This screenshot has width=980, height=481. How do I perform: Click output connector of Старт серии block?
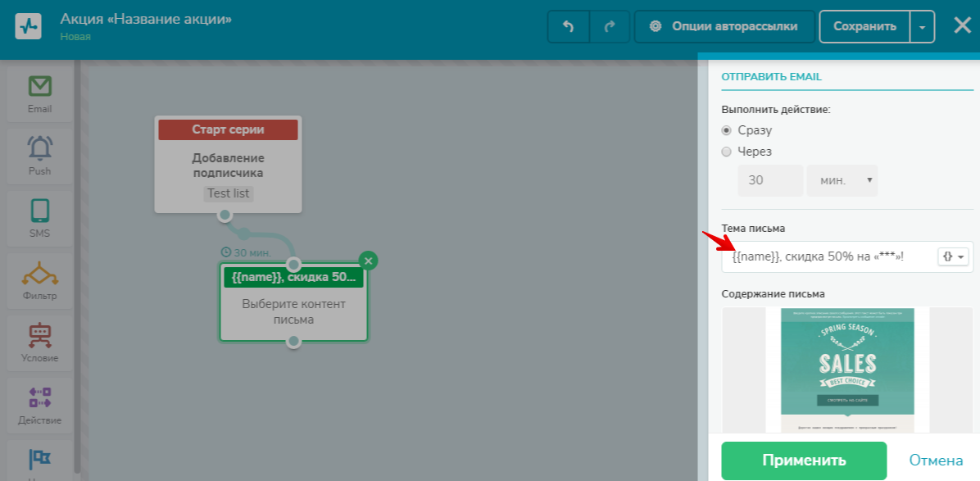[225, 216]
